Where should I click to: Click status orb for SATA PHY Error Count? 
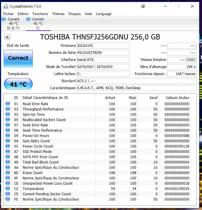(8, 157)
